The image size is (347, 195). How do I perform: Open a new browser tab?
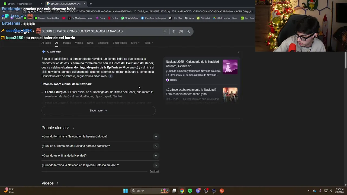tap(91, 4)
